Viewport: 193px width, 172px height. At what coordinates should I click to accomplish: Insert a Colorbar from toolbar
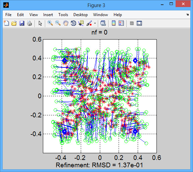pos(114,23)
